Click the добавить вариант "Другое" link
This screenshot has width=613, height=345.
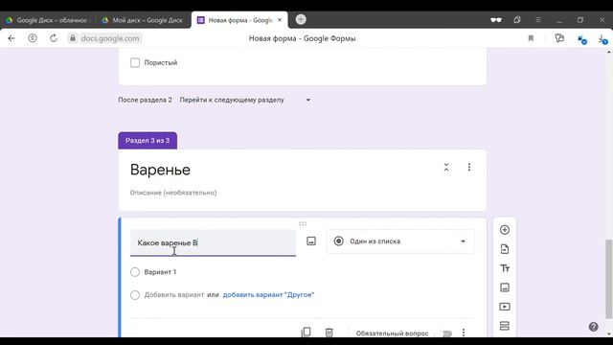(268, 295)
